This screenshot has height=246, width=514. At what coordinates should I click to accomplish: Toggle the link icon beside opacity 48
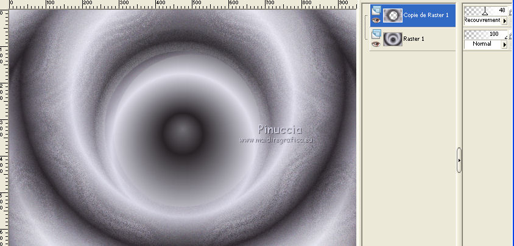pos(510,12)
